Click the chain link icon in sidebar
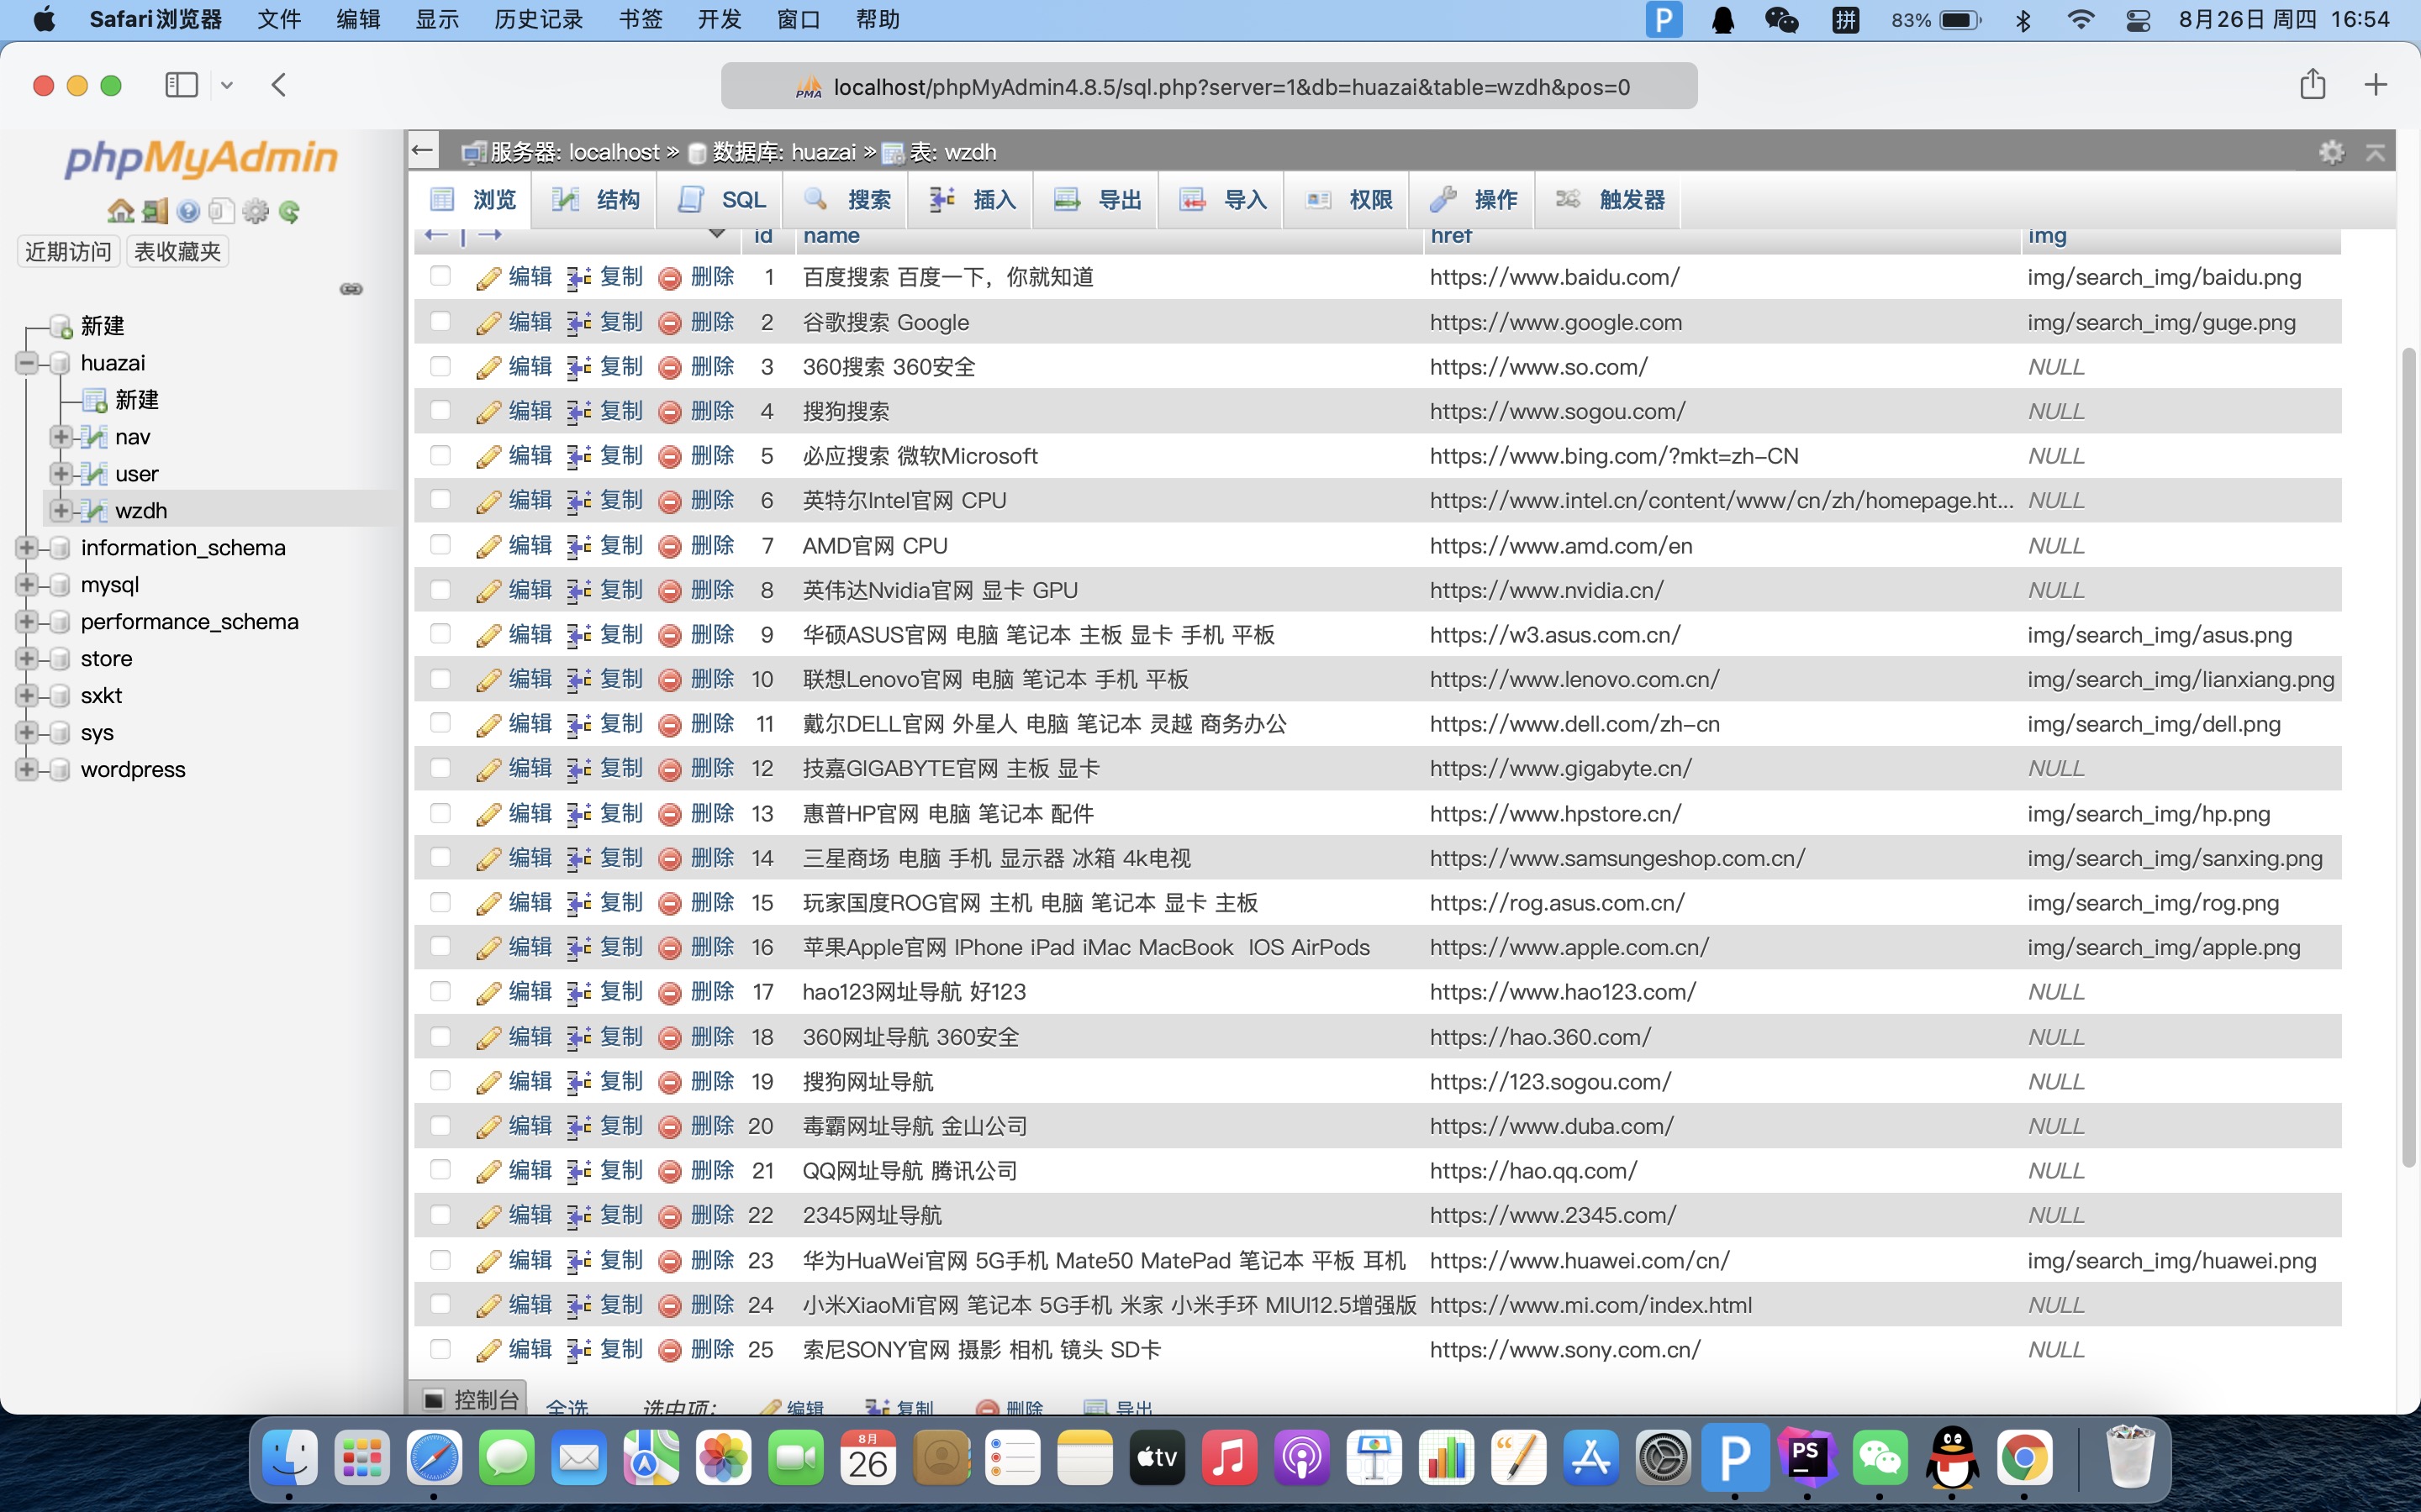The image size is (2421, 1512). coord(351,289)
